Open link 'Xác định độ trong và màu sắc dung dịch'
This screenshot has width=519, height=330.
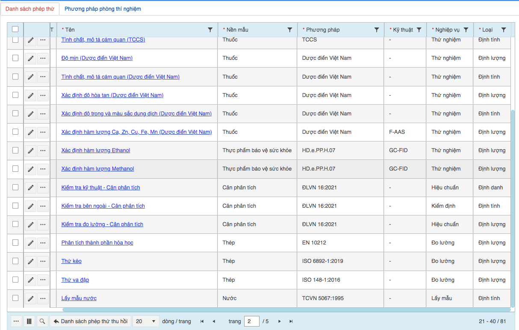click(x=136, y=114)
